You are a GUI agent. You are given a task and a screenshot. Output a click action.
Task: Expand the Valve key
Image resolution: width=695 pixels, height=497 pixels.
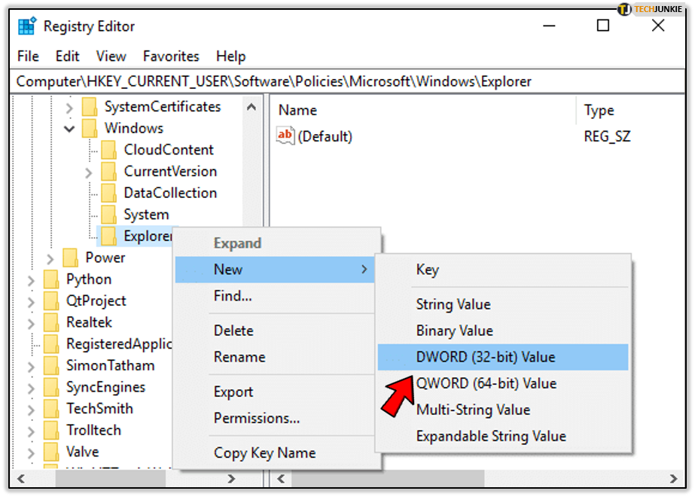[x=31, y=453]
